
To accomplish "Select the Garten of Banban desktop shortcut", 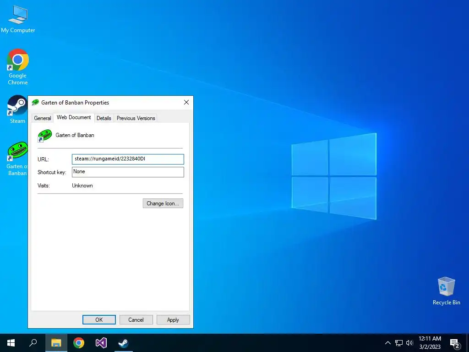I will click(17, 159).
